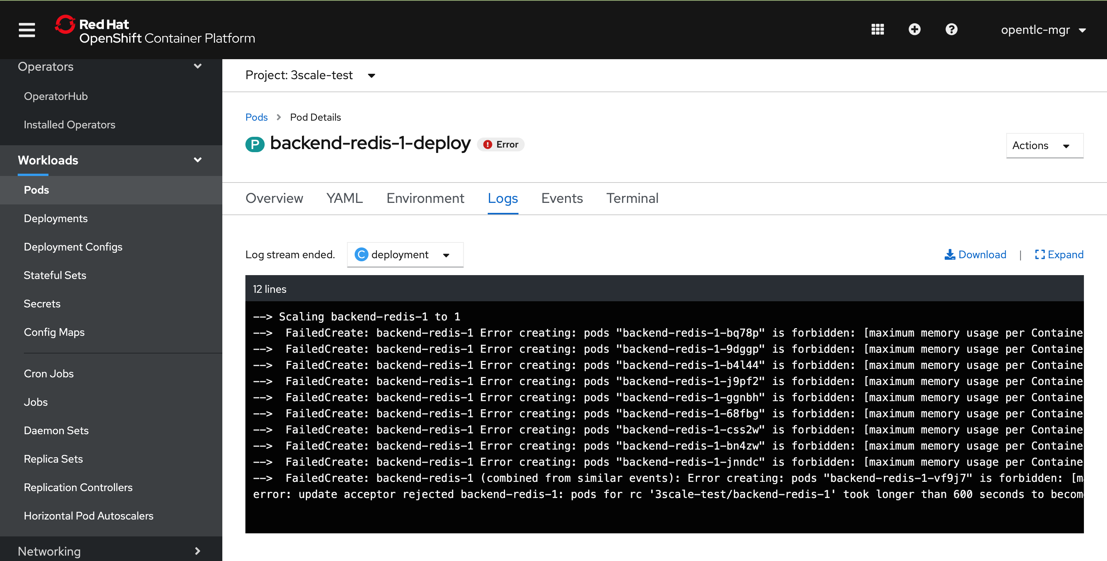
Task: Click the Pods breadcrumb link
Action: 257,117
